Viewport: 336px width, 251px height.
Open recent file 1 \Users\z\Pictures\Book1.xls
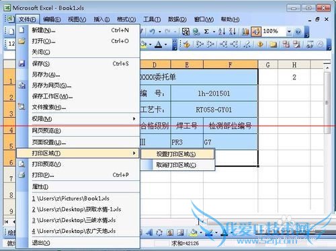(78, 199)
